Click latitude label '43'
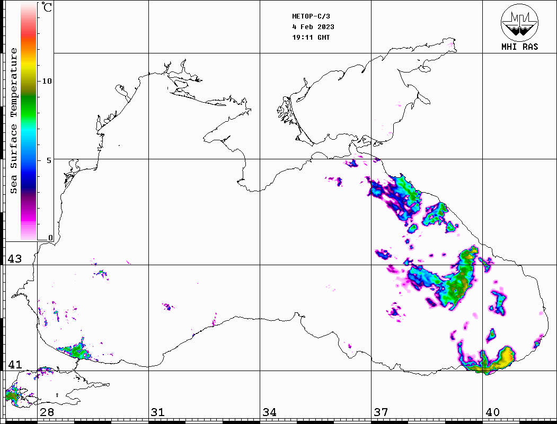557x424 pixels. tap(14, 259)
